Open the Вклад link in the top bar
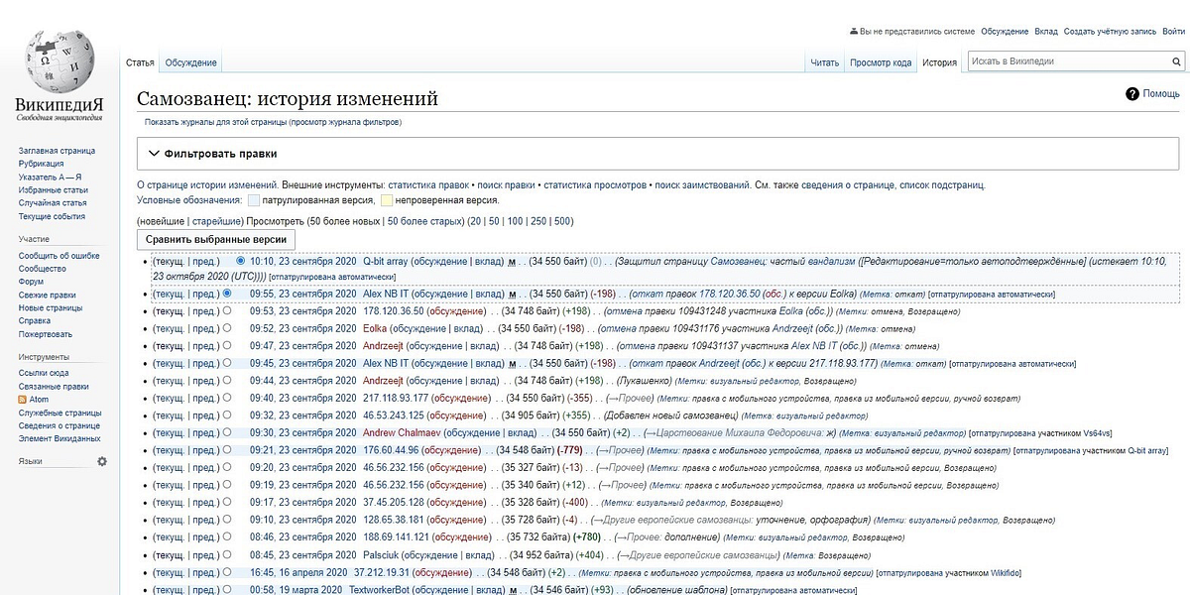 click(x=1045, y=33)
